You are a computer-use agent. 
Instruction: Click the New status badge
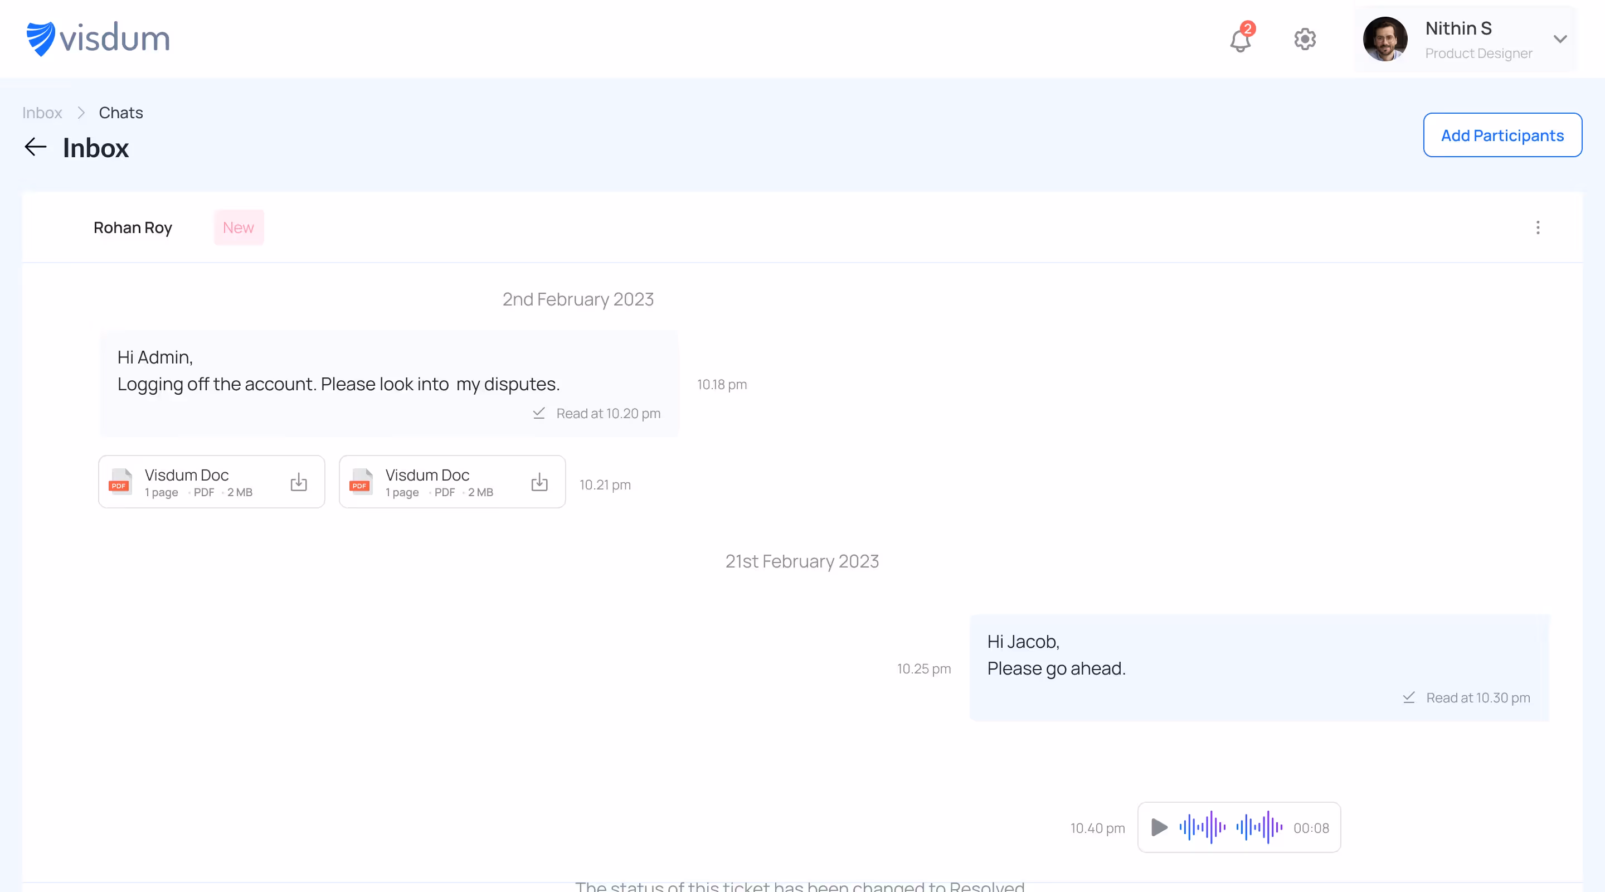click(239, 227)
